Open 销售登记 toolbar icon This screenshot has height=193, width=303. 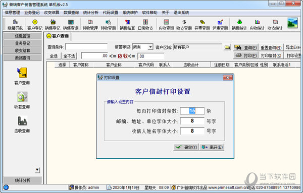53,24
